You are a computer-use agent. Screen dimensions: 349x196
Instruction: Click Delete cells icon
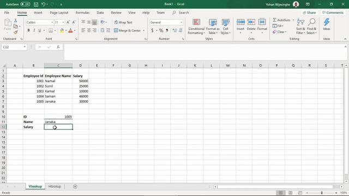[x=251, y=22]
